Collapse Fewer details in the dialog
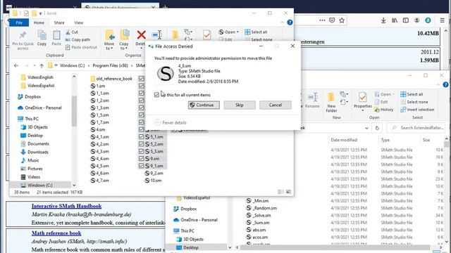The width and height of the screenshot is (451, 253). (171, 123)
